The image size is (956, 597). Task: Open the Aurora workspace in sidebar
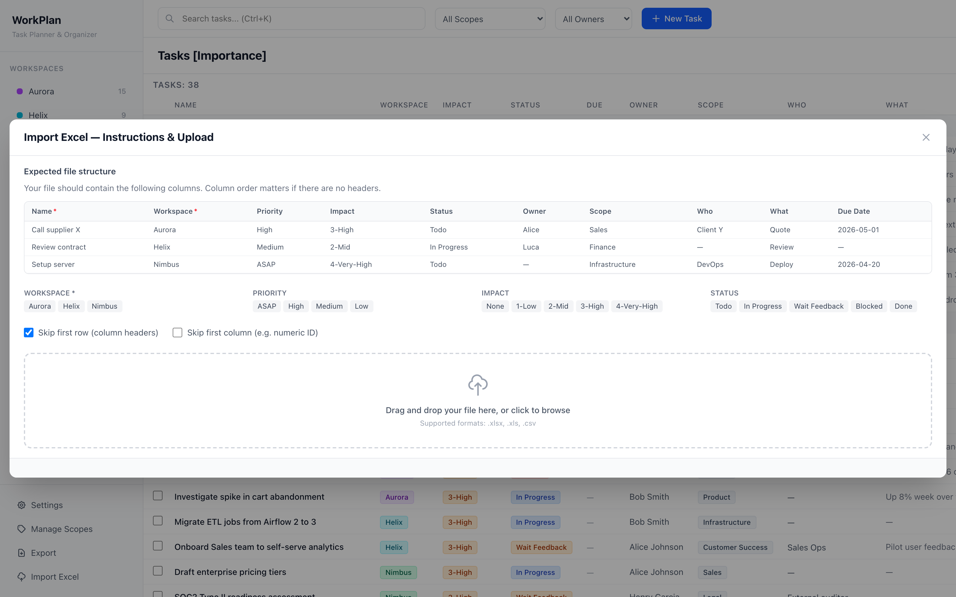[x=71, y=91]
